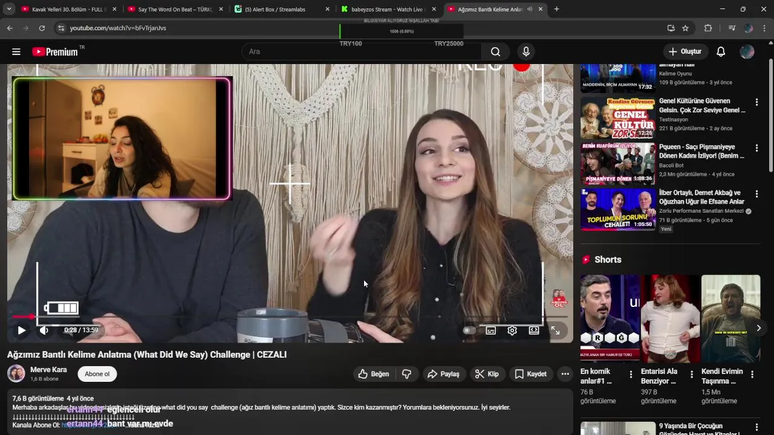774x435 pixels.
Task: Open more actions menu below video
Action: pyautogui.click(x=565, y=374)
